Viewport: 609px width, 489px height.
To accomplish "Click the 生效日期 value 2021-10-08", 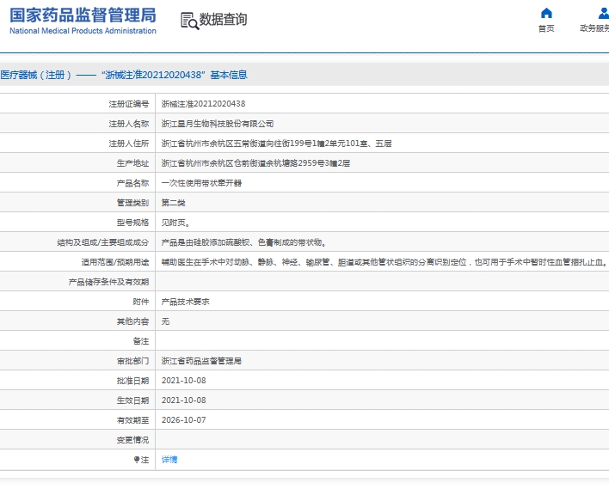I will click(184, 400).
